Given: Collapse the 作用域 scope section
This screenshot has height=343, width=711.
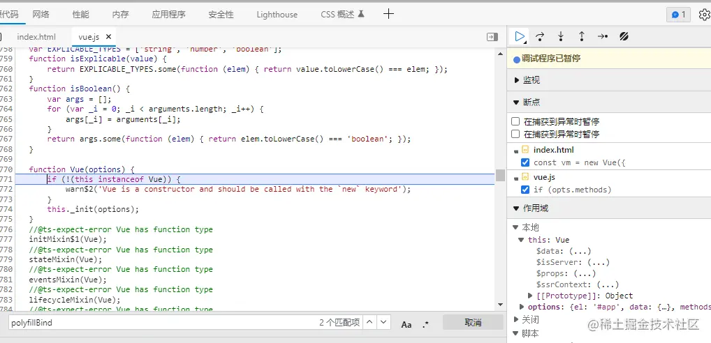Looking at the screenshot, I should 516,208.
